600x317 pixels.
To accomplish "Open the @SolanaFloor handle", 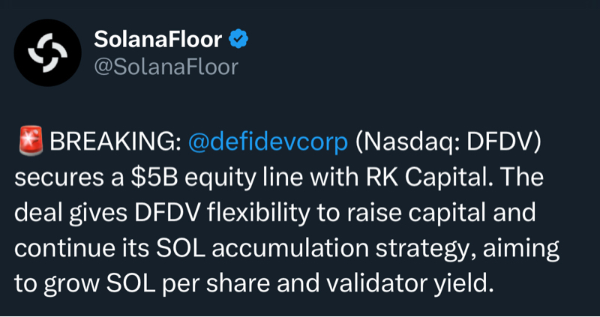I will click(x=166, y=67).
